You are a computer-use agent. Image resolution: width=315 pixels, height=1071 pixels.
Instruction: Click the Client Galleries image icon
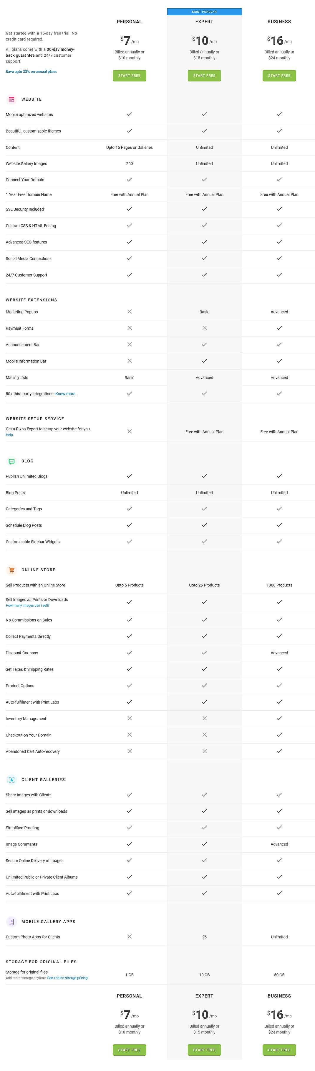(11, 780)
